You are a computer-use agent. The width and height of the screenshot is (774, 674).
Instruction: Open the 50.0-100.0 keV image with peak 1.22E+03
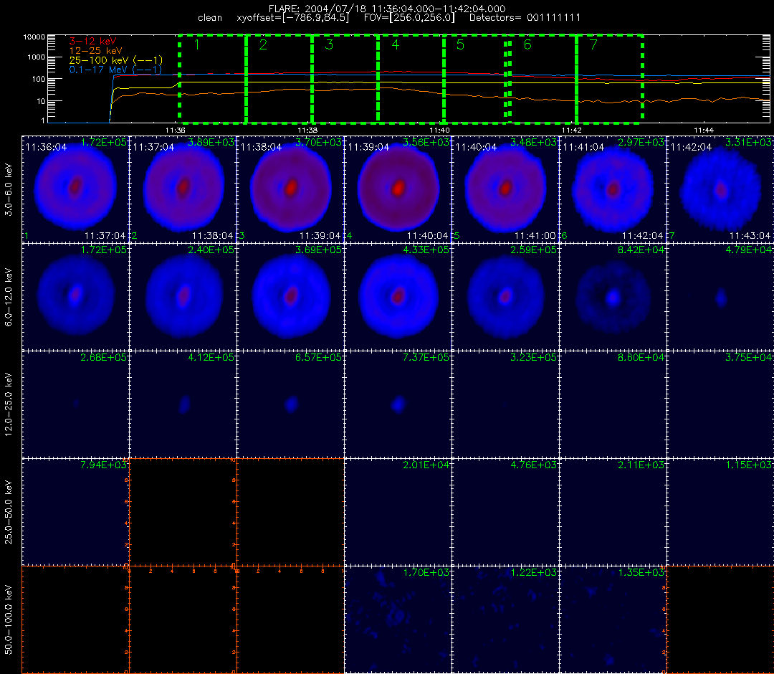click(x=505, y=620)
